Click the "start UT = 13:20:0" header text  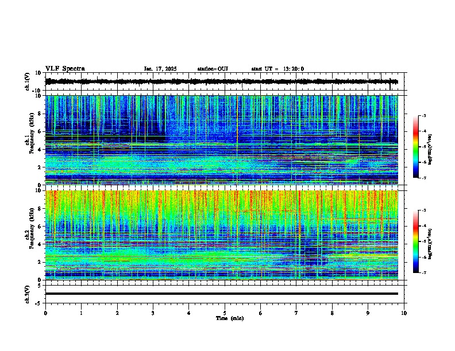(277, 69)
